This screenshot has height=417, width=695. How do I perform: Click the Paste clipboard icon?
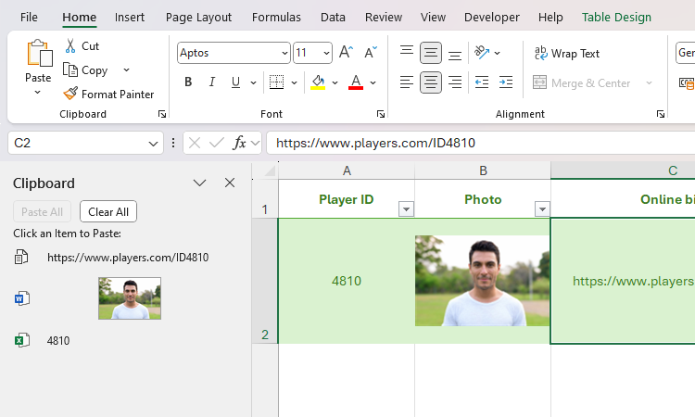pyautogui.click(x=38, y=56)
